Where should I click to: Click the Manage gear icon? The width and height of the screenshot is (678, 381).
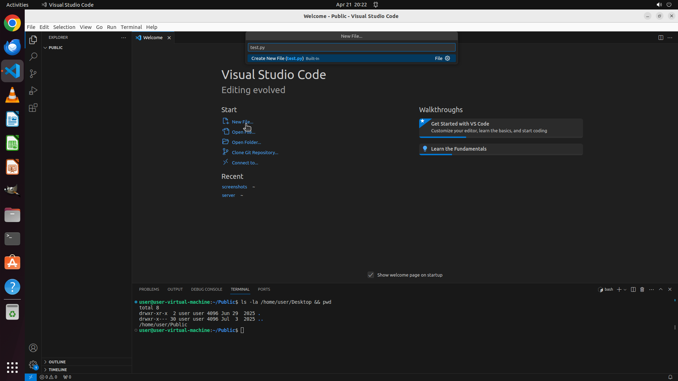coord(33,364)
